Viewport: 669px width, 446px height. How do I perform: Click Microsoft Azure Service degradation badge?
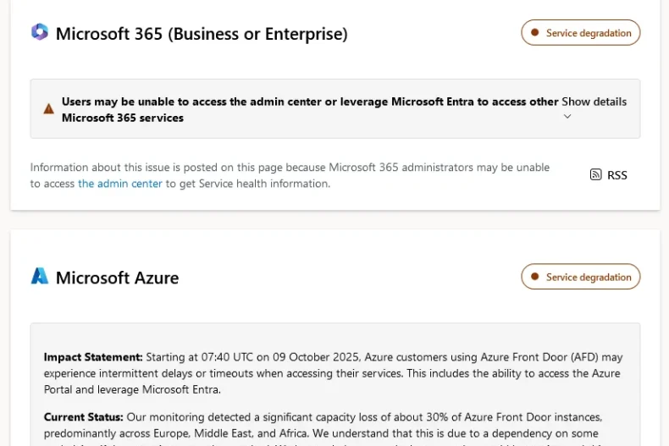pos(580,277)
